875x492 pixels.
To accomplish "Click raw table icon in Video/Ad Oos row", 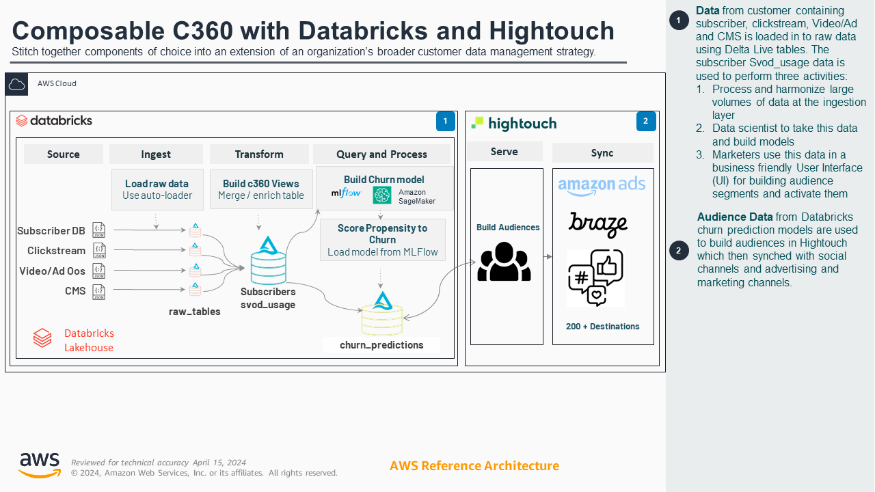I will click(195, 270).
